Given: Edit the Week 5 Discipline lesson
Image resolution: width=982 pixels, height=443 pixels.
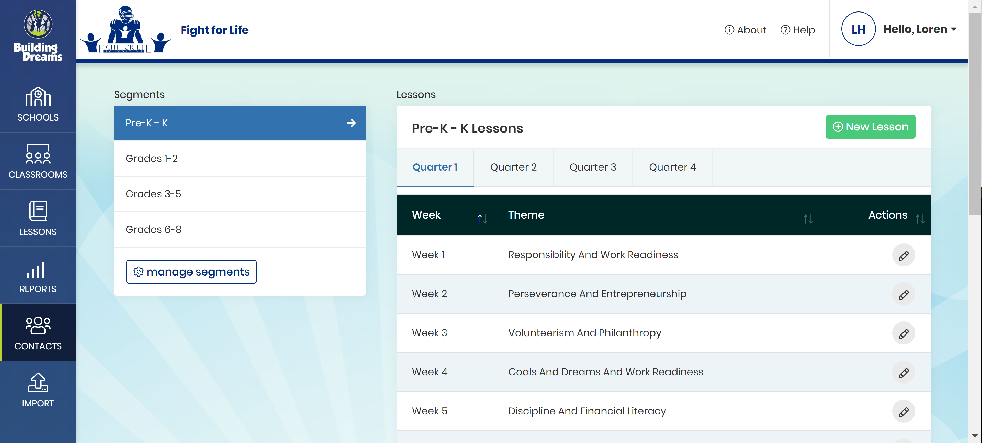Looking at the screenshot, I should click(x=903, y=411).
